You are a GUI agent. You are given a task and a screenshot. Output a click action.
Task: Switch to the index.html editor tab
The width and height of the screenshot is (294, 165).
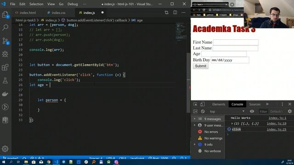tap(26, 13)
